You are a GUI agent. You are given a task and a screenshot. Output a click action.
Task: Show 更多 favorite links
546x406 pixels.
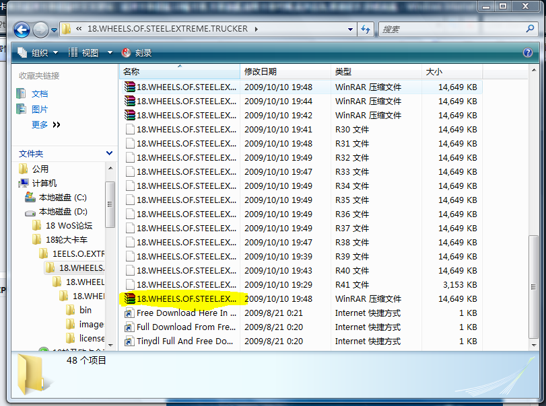[x=46, y=125]
